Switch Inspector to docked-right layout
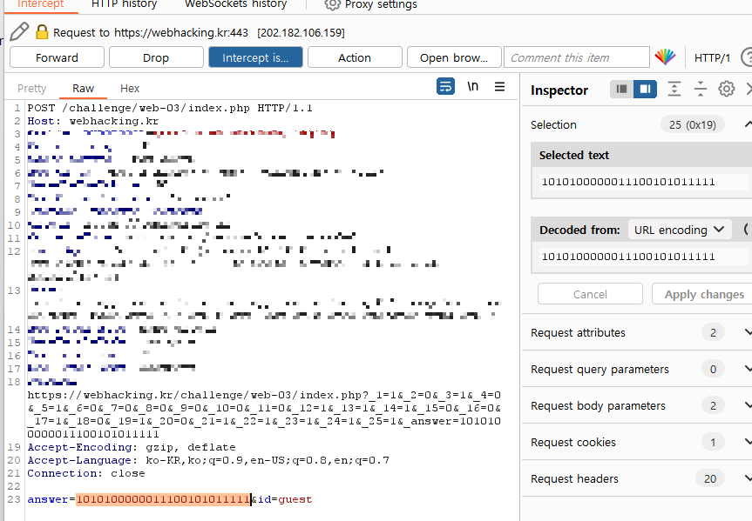752x521 pixels. pyautogui.click(x=645, y=89)
